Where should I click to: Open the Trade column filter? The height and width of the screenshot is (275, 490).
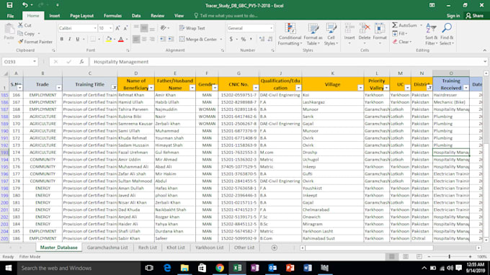click(59, 88)
